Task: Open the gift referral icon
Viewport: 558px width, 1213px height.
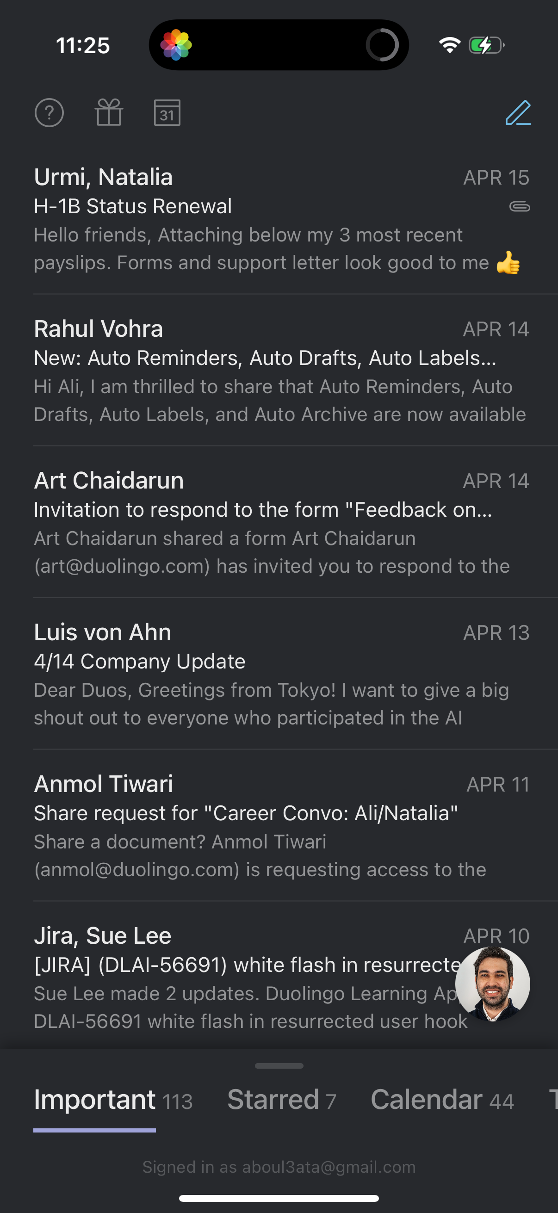Action: [x=109, y=113]
